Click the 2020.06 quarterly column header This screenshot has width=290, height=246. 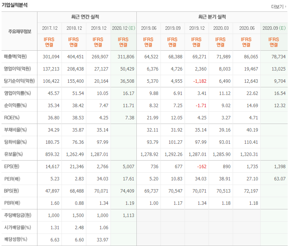point(247,28)
